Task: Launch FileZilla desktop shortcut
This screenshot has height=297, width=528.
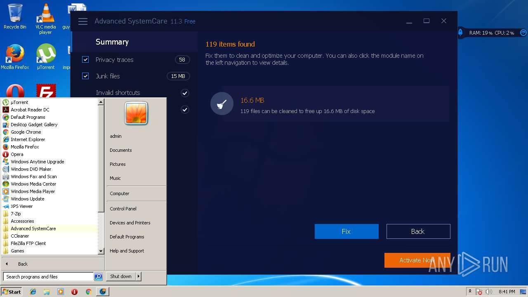Action: pyautogui.click(x=46, y=92)
